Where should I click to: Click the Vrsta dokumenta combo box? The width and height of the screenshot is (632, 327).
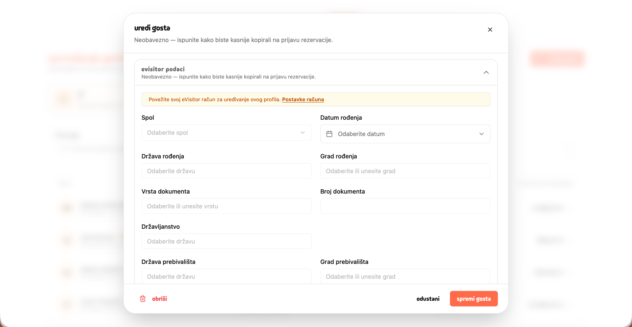tap(226, 206)
